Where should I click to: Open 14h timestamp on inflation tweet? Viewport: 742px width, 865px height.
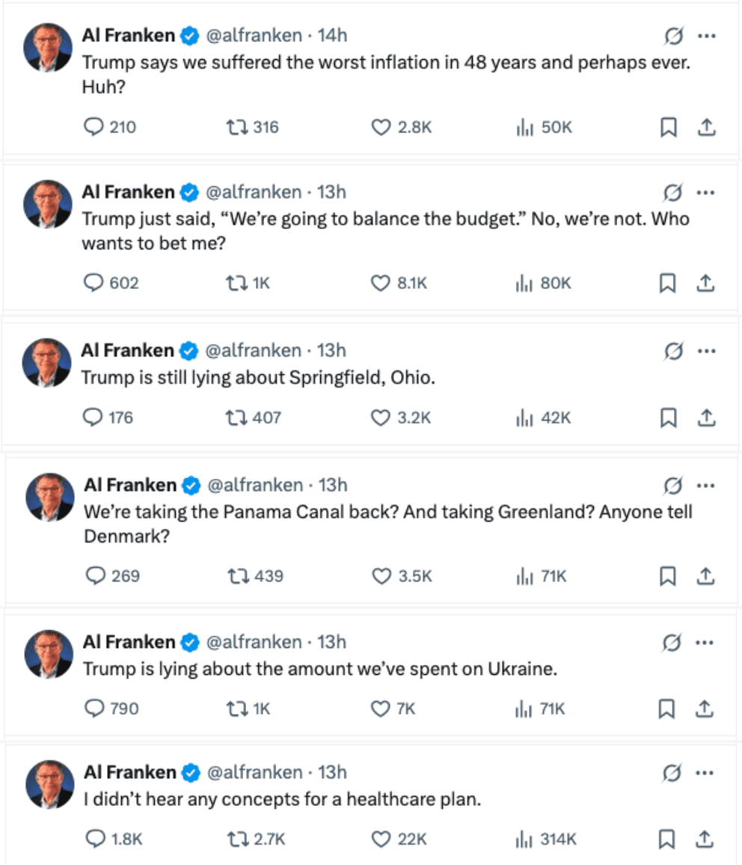[x=332, y=35]
